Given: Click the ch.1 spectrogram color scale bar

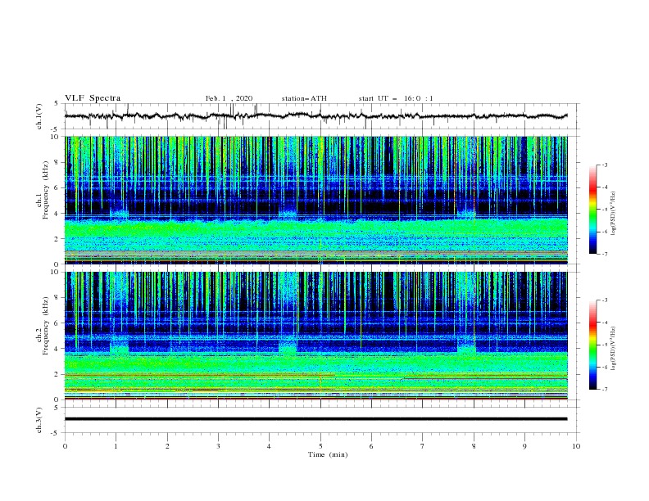Looking at the screenshot, I should click(592, 210).
